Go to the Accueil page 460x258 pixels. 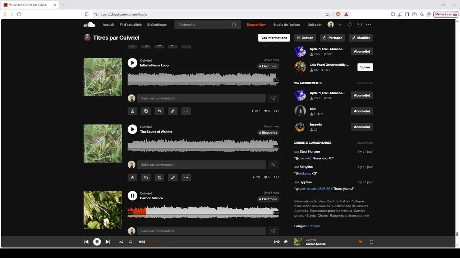coord(108,25)
